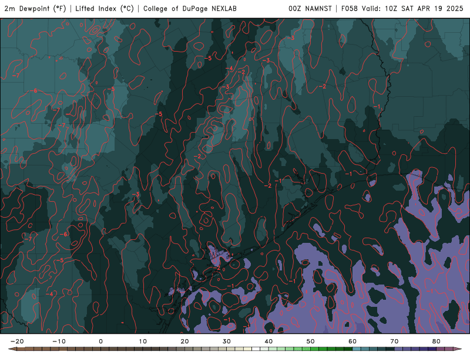The width and height of the screenshot is (470, 352).
Task: Pick the 10 label on the color scale
Action: click(143, 341)
